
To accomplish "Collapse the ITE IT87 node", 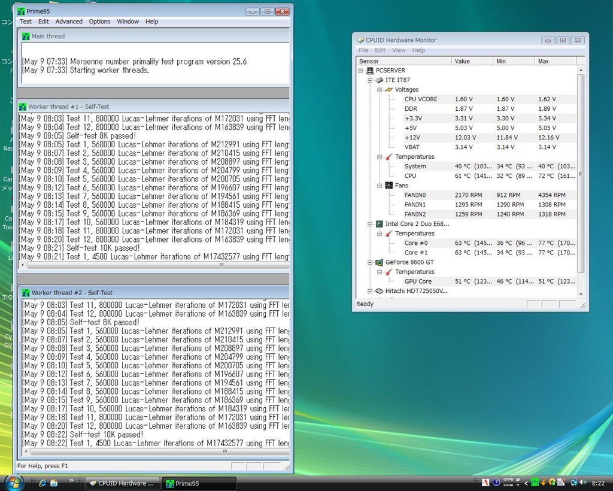I will [x=370, y=80].
